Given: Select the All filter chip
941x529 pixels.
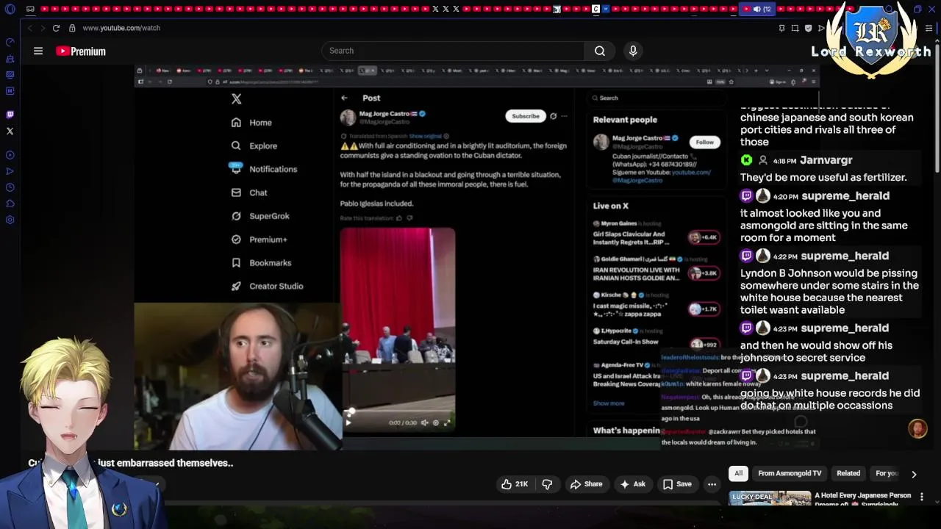Looking at the screenshot, I should coord(738,473).
